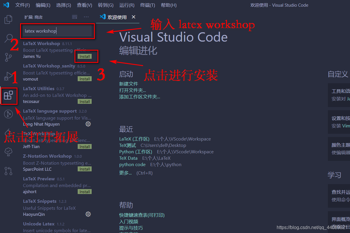Install LaTeX Preview by ajshort
This screenshot has height=233, width=350.
pyautogui.click(x=85, y=192)
